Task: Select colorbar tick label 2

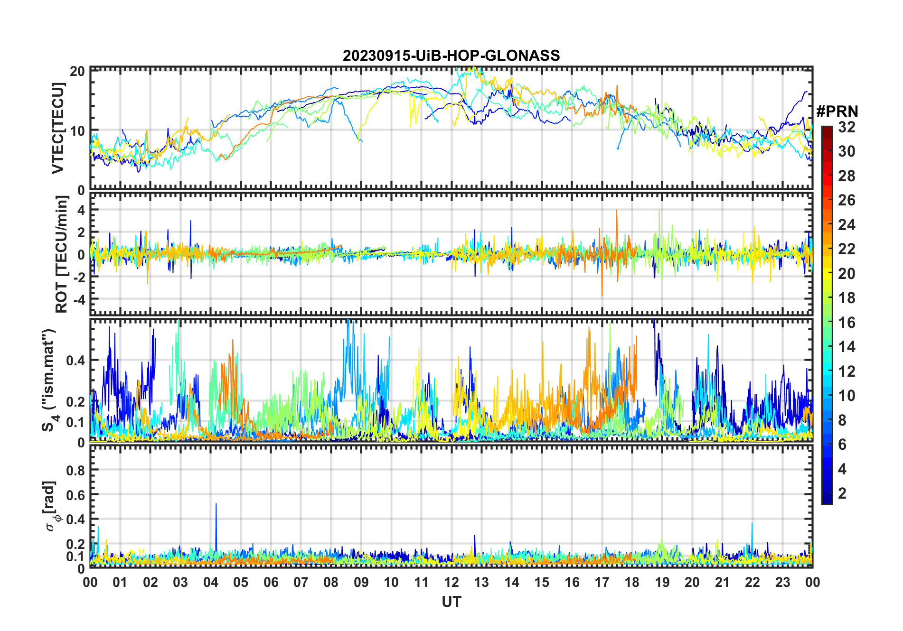Action: 842,493
